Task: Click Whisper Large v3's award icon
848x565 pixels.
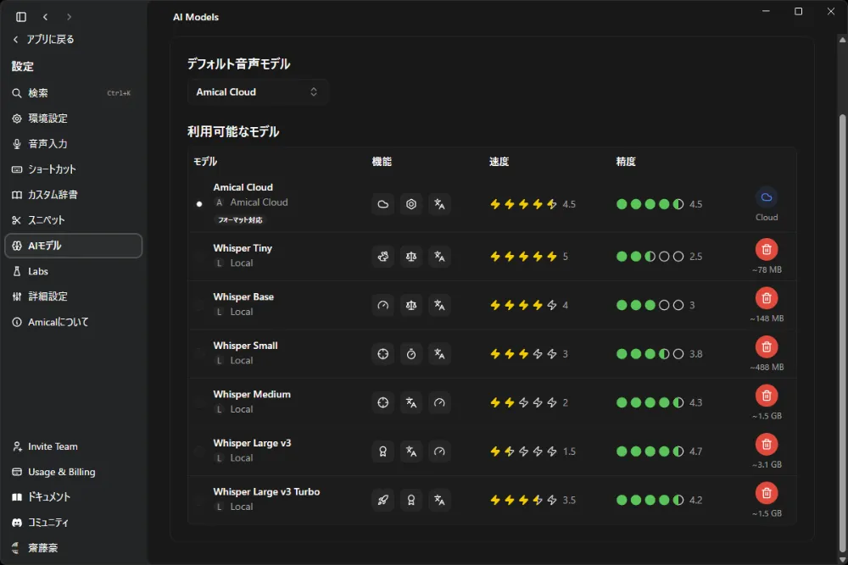Action: [383, 451]
